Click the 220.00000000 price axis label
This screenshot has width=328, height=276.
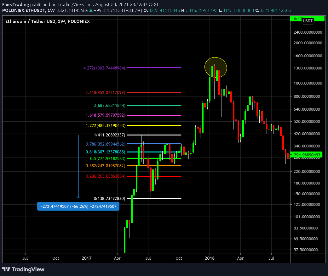point(307,172)
